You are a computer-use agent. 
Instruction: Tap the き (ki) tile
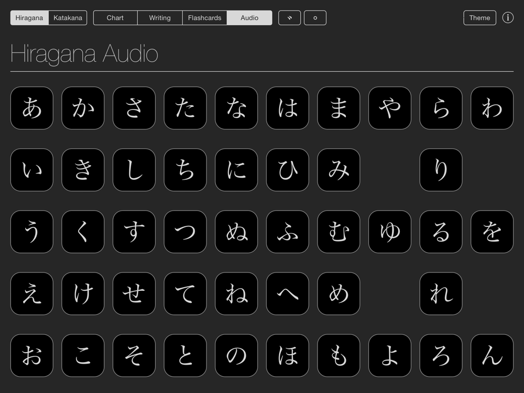click(x=83, y=170)
